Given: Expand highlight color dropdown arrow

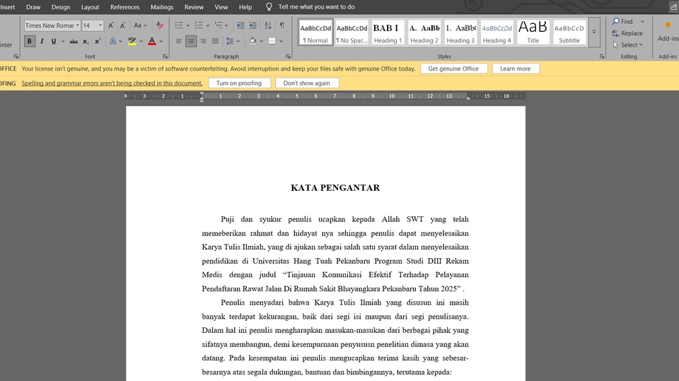Looking at the screenshot, I should tap(141, 41).
